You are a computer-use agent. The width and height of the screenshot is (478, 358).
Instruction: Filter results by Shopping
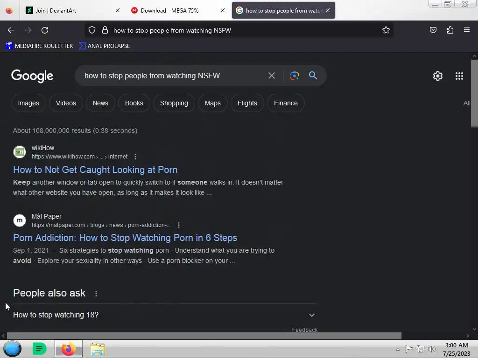coord(174,103)
